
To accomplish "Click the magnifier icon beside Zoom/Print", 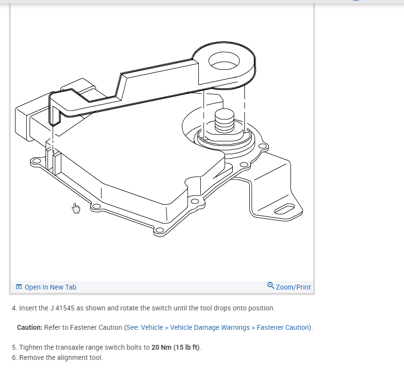I will coord(271,286).
